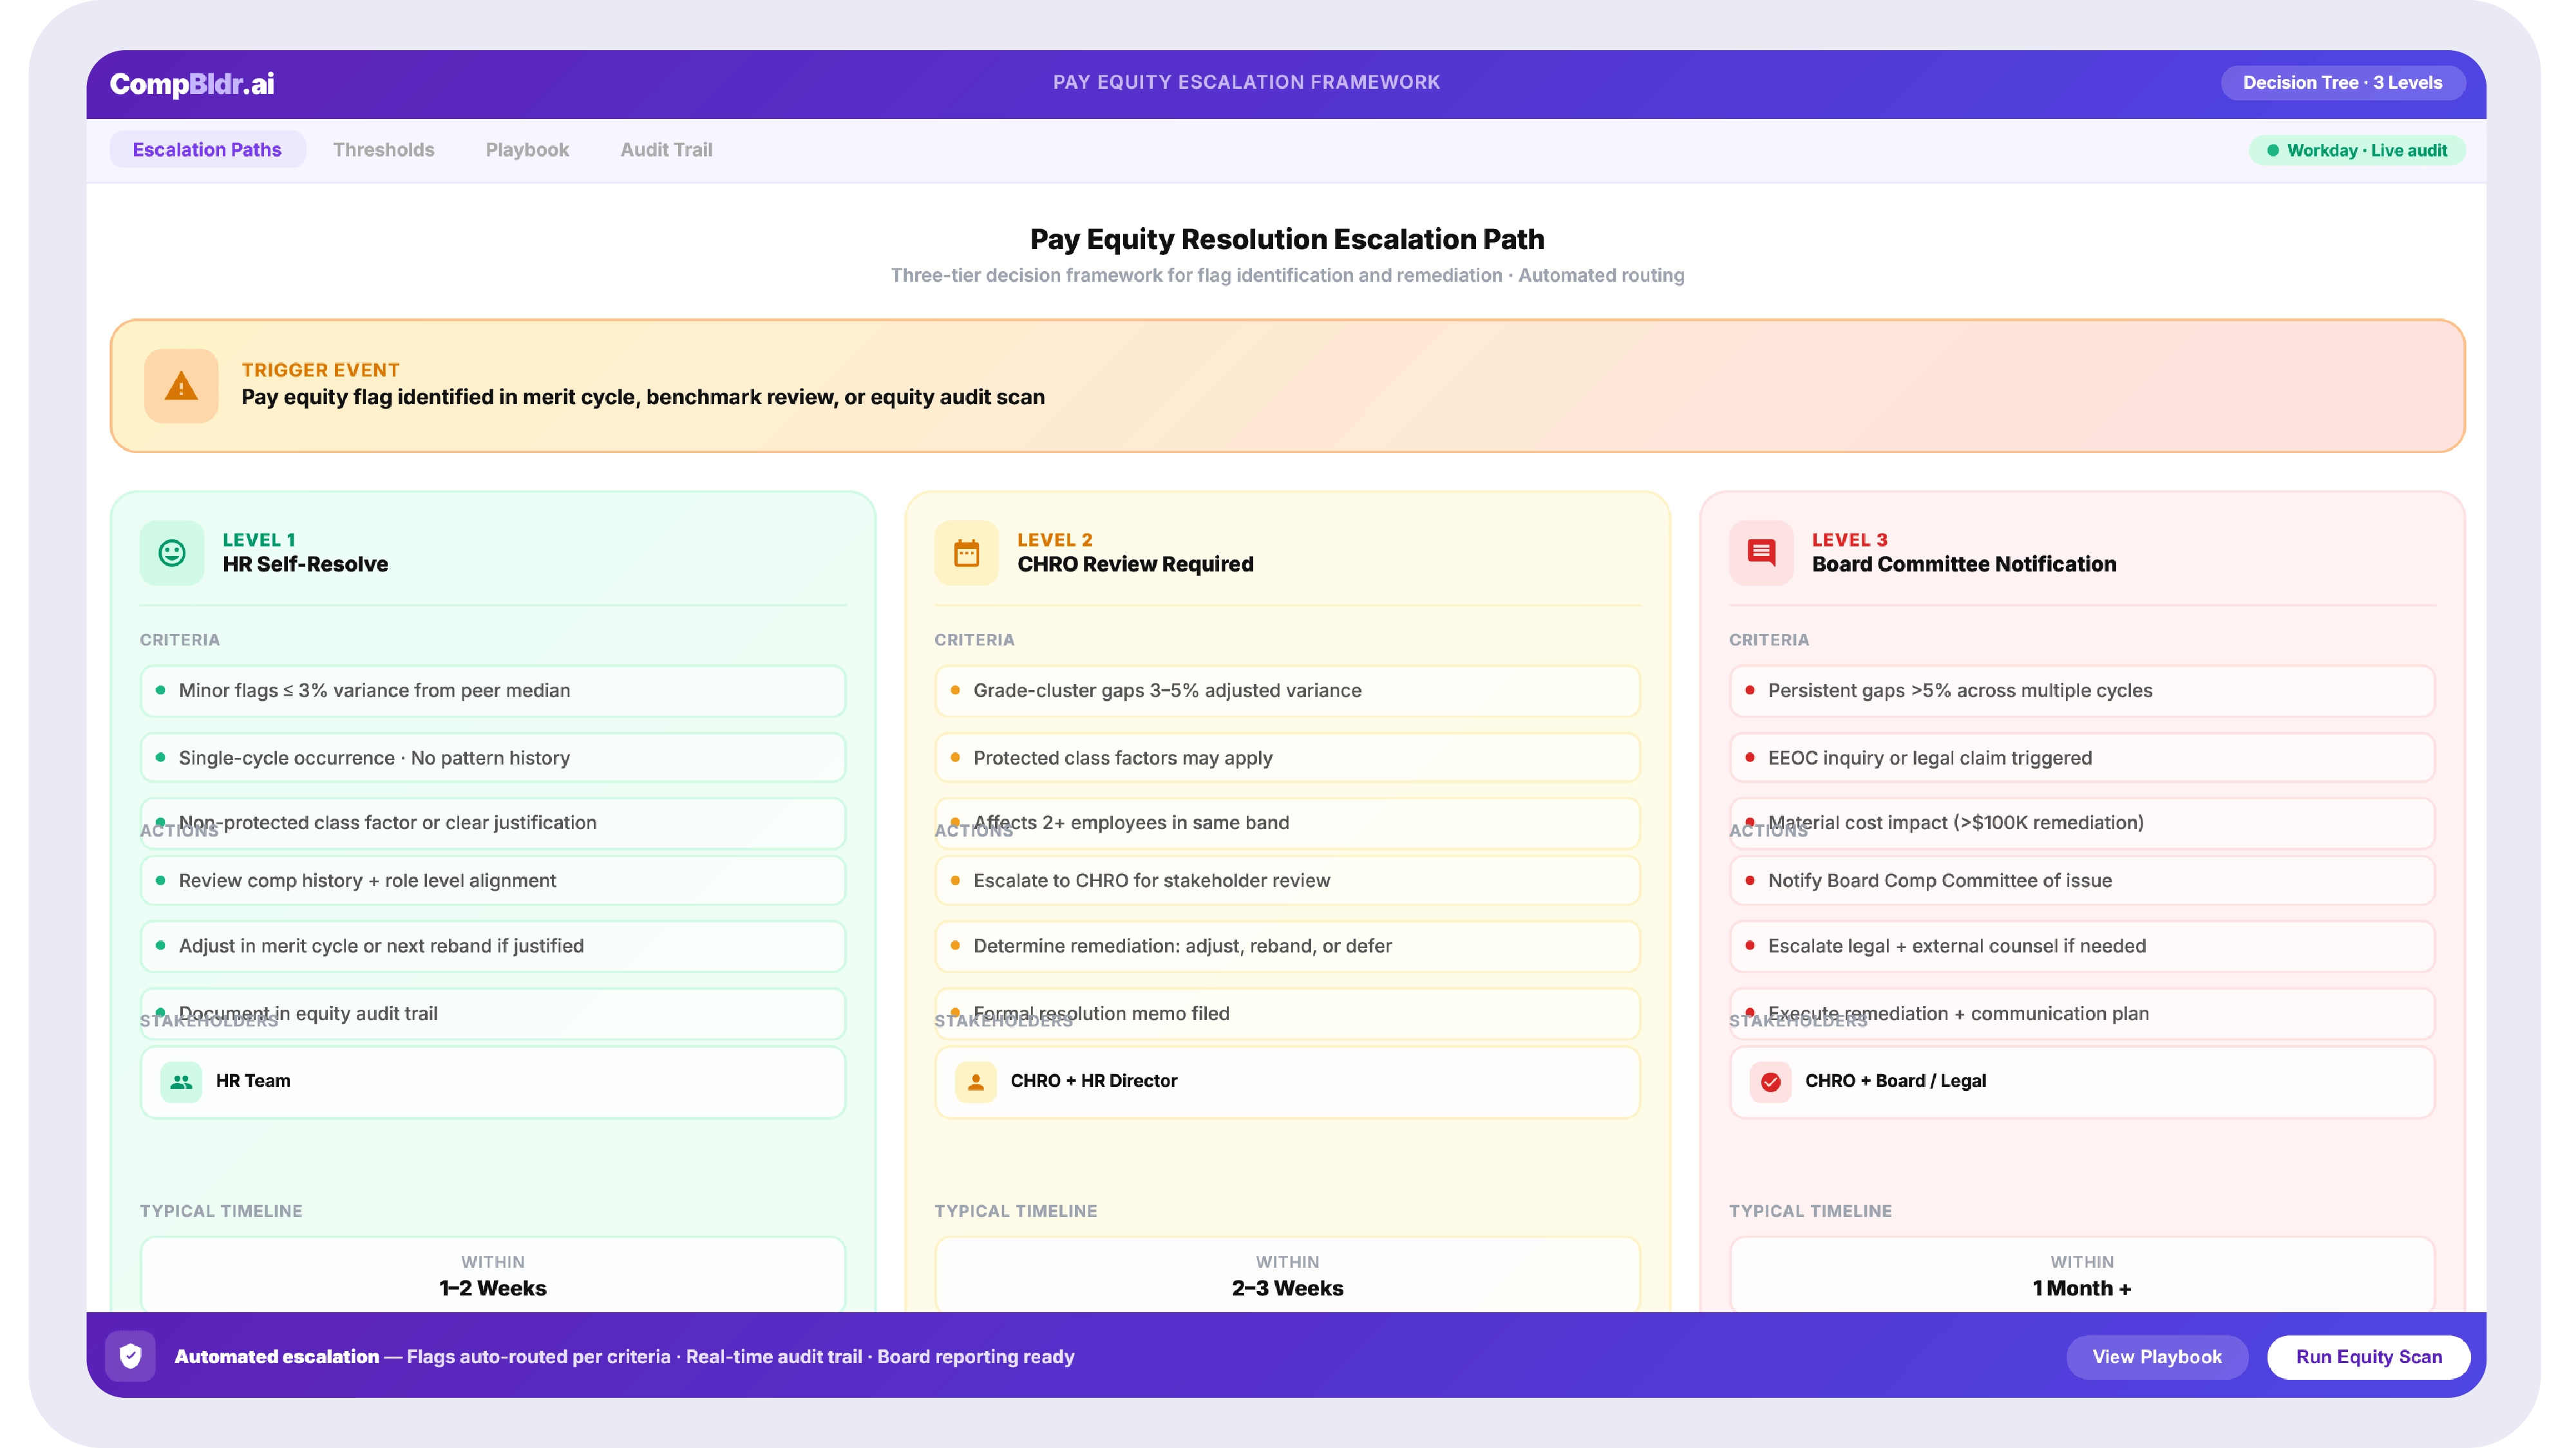Screen dimensions: 2576x1448
Task: Click the Automated escalation footer text
Action: click(624, 1356)
